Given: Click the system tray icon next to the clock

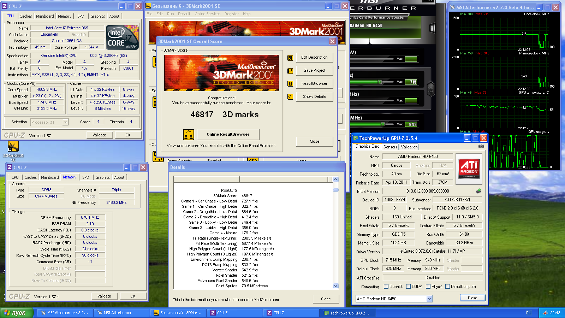Looking at the screenshot, I should pyautogui.click(x=545, y=313).
